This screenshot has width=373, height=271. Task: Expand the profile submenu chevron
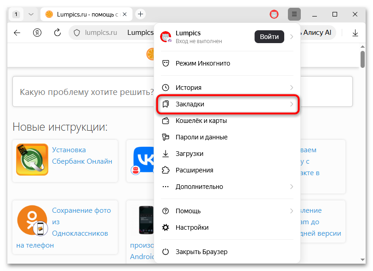coord(292,37)
